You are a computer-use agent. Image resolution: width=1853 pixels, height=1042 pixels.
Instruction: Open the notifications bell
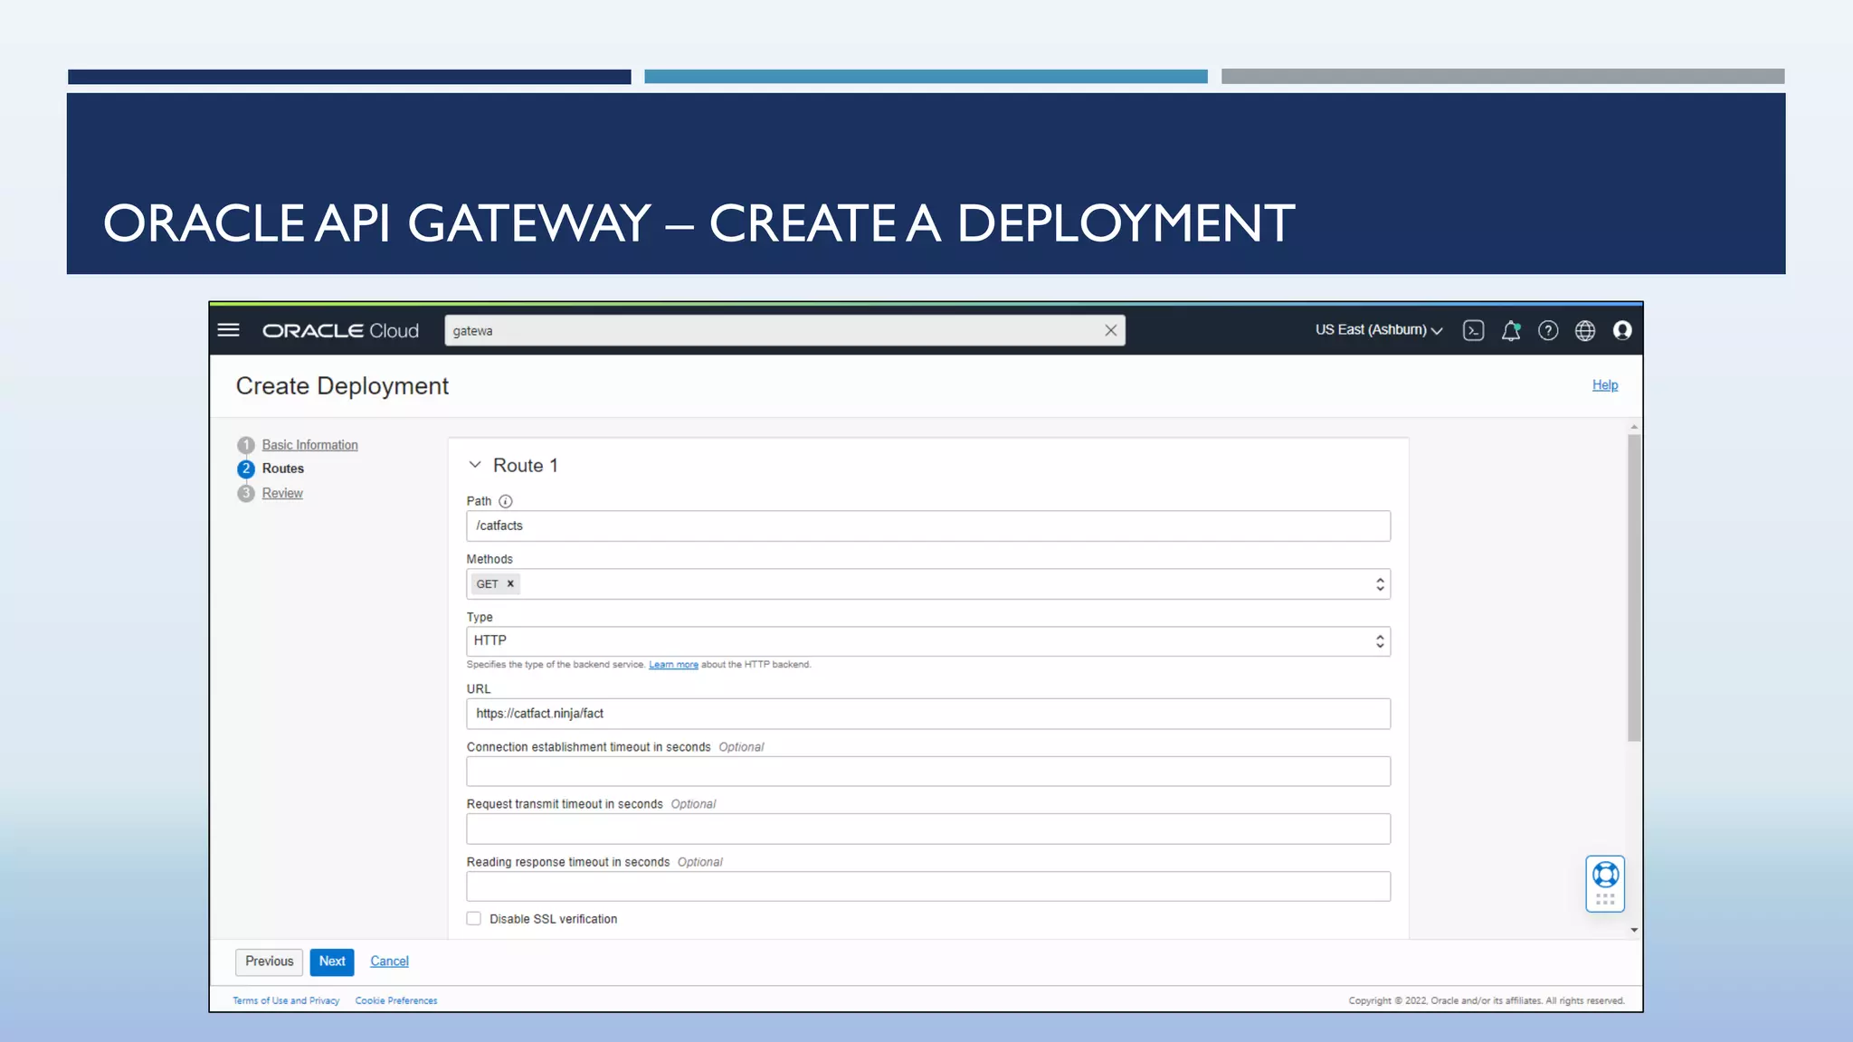point(1511,331)
